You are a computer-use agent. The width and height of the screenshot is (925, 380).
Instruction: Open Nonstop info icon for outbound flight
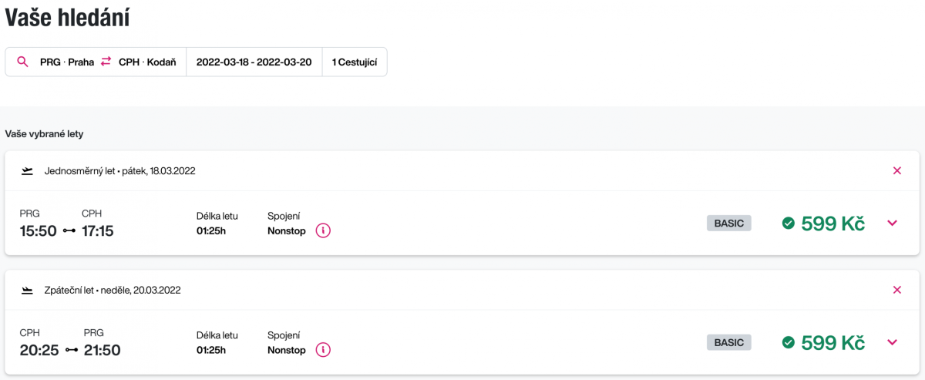(x=323, y=230)
